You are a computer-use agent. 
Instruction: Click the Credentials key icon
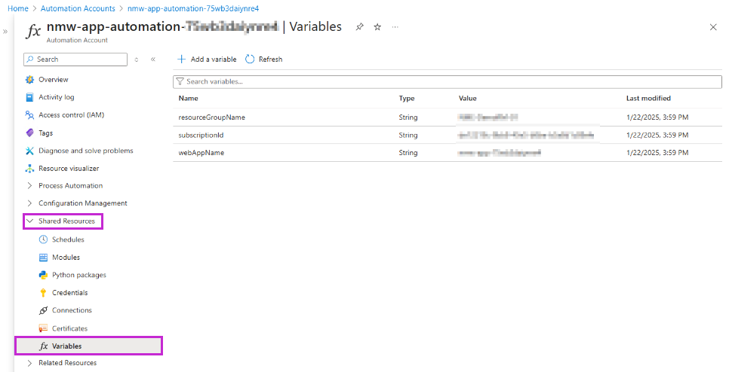tap(43, 293)
